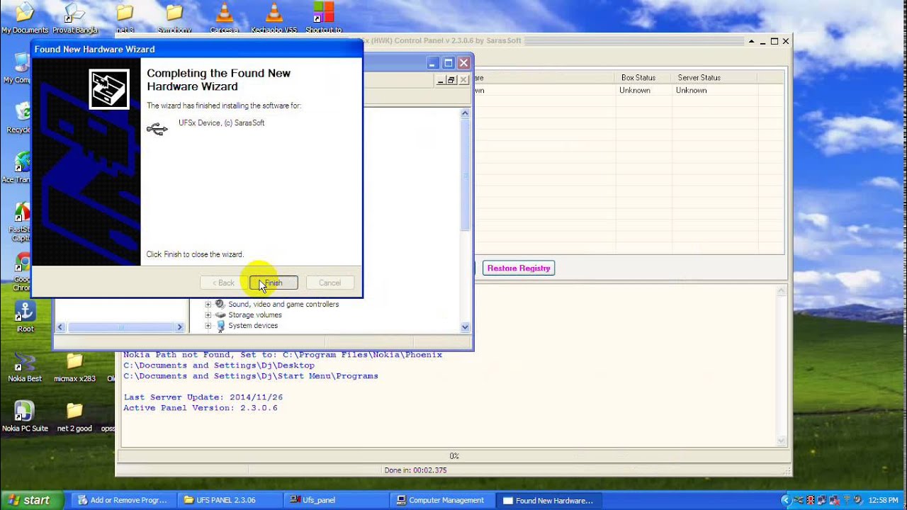Open Kechaobo V55 VLC media file
907x510 pixels.
(x=274, y=18)
